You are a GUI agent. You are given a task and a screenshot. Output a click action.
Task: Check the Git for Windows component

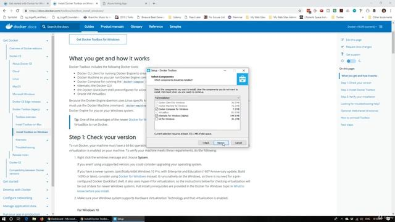pos(156,119)
